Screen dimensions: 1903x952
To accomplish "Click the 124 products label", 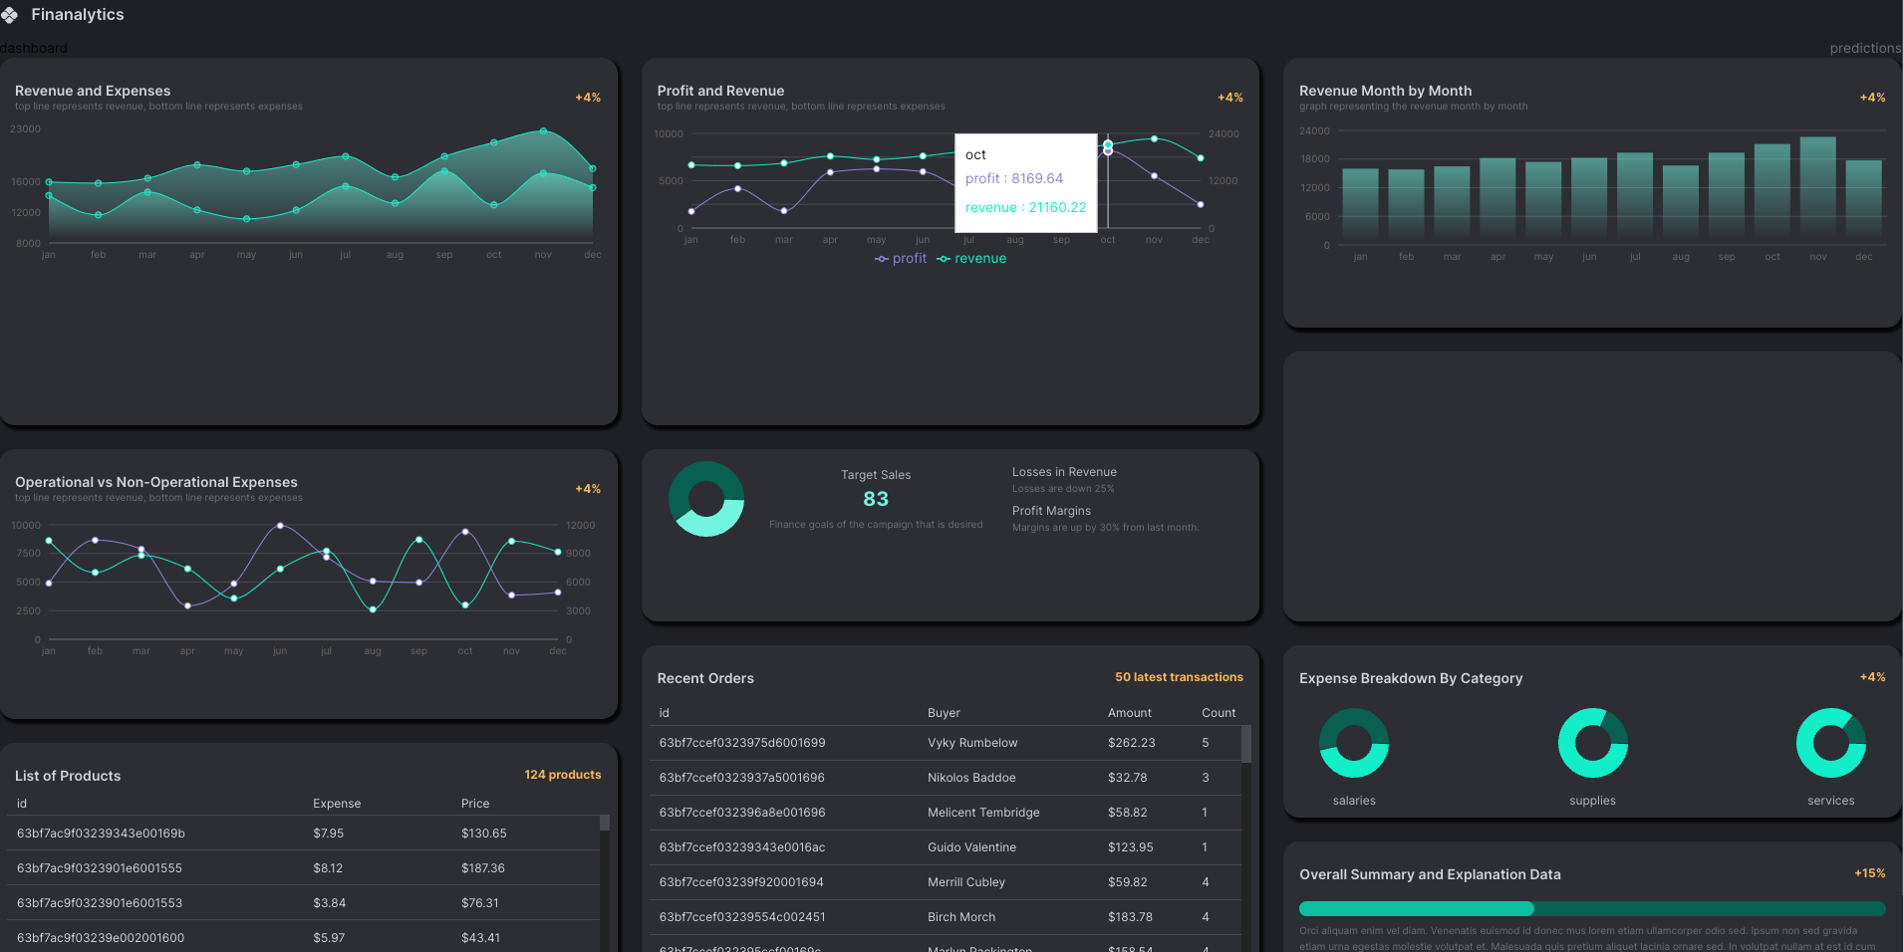I will click(562, 775).
